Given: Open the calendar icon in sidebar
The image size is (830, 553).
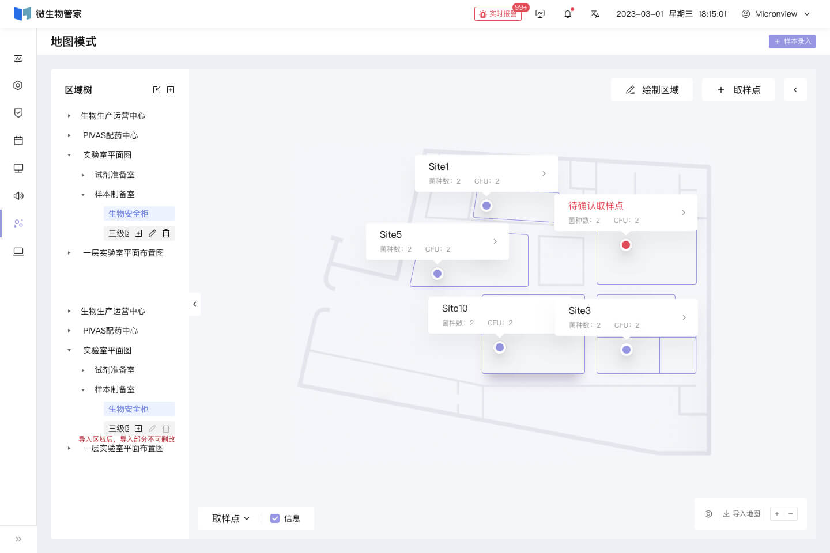Looking at the screenshot, I should 18,141.
